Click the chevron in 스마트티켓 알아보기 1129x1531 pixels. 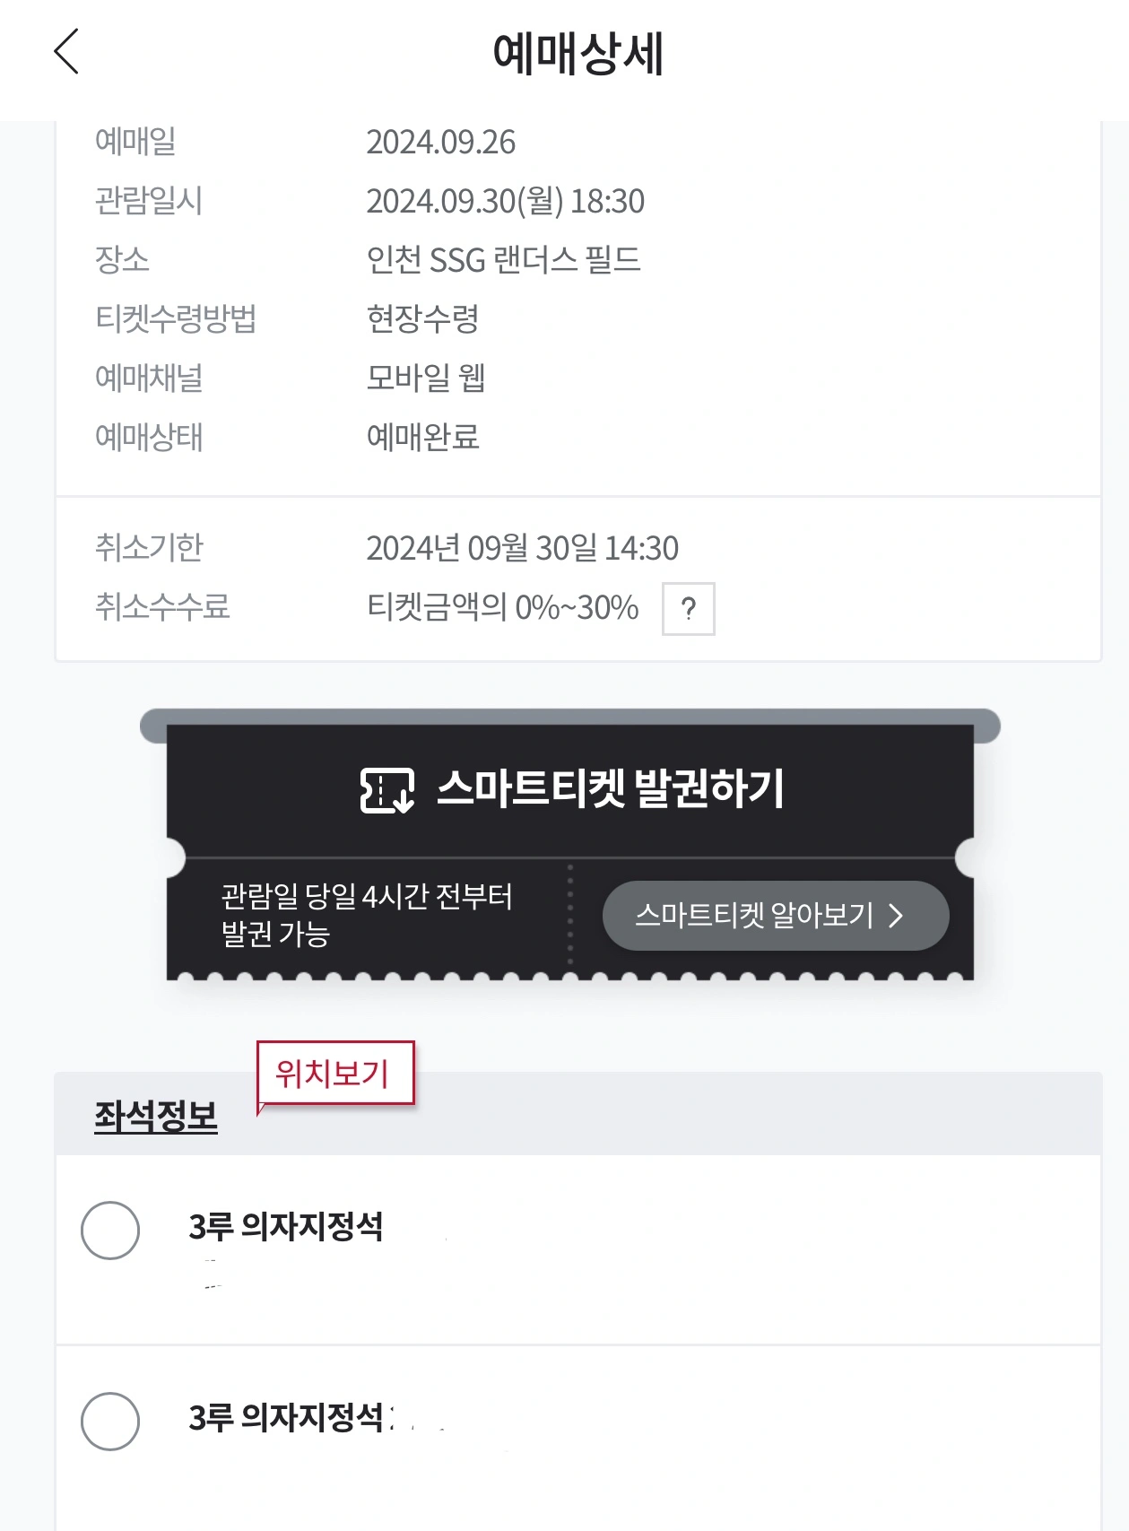point(896,916)
